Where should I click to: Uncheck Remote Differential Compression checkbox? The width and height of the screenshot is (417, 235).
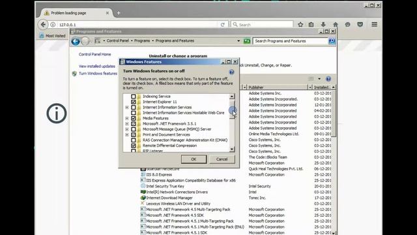click(133, 146)
